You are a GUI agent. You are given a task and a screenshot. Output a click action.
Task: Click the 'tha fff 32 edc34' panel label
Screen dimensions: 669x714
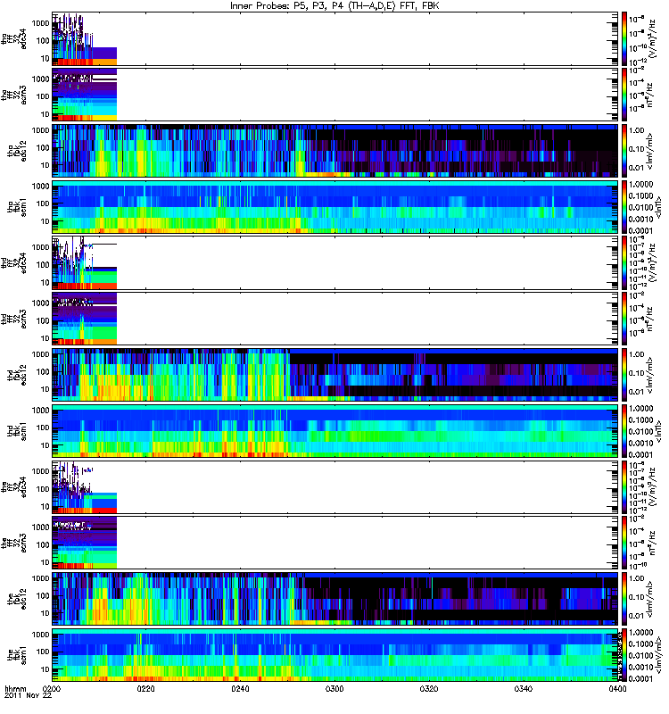click(x=14, y=39)
